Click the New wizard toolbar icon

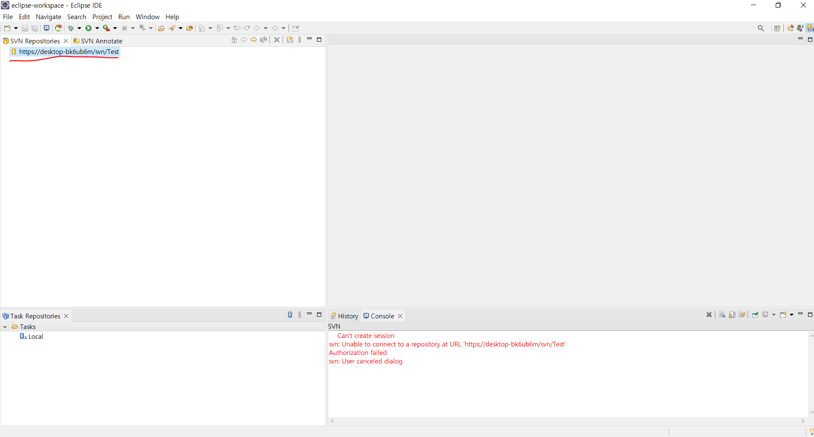pyautogui.click(x=7, y=28)
